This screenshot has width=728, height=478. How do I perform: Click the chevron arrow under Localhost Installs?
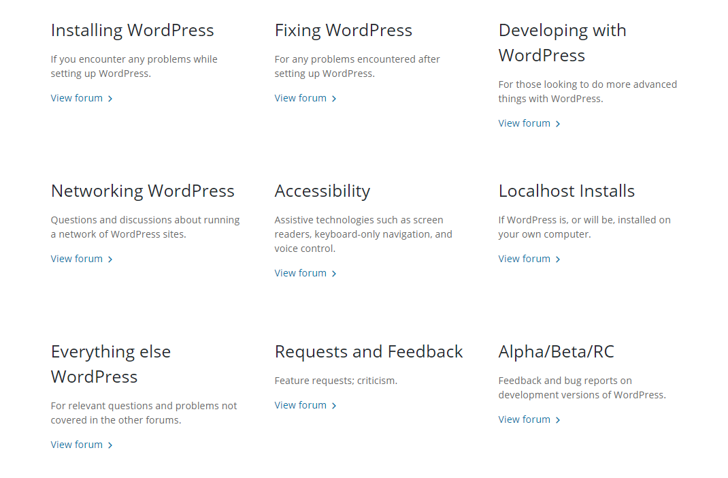tap(558, 259)
